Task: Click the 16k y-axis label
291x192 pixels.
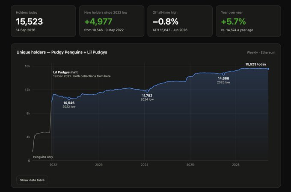Action: pos(27,66)
